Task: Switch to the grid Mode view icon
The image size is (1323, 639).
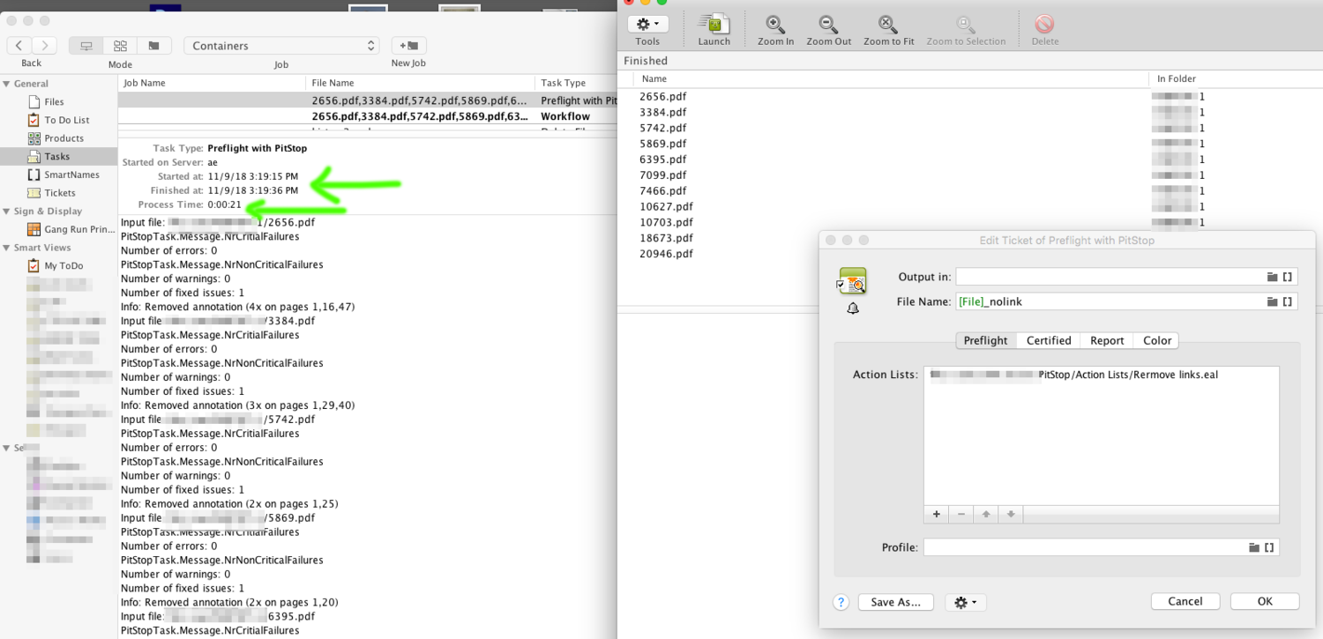Action: click(120, 46)
